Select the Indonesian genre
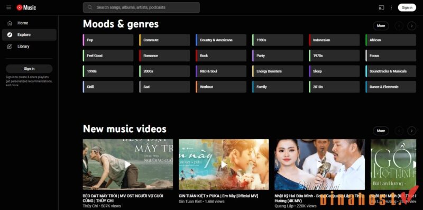The image size is (423, 210). pos(334,40)
